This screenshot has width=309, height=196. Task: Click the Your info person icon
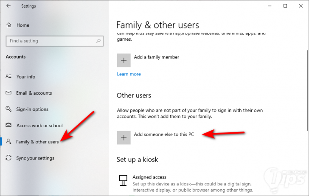pos(8,77)
